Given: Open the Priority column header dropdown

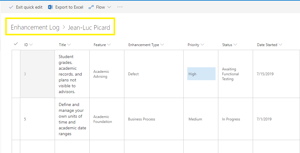Looking at the screenshot, I should pyautogui.click(x=196, y=45).
